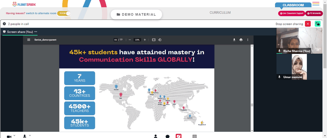This screenshot has width=327, height=138.
Task: Click the Australia map pin
Action: [190, 116]
